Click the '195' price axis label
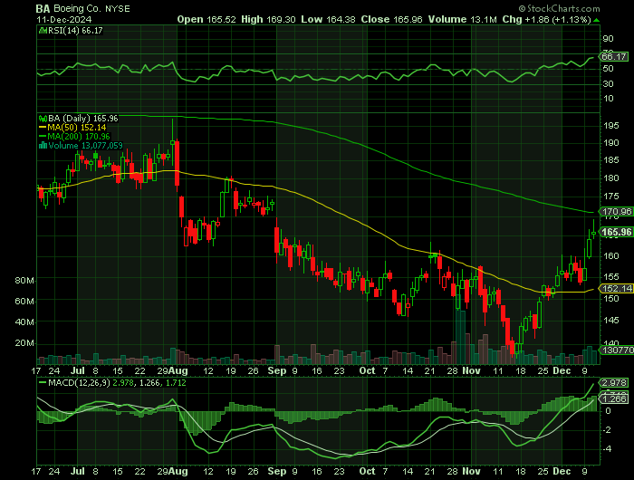The width and height of the screenshot is (634, 480). [x=611, y=126]
